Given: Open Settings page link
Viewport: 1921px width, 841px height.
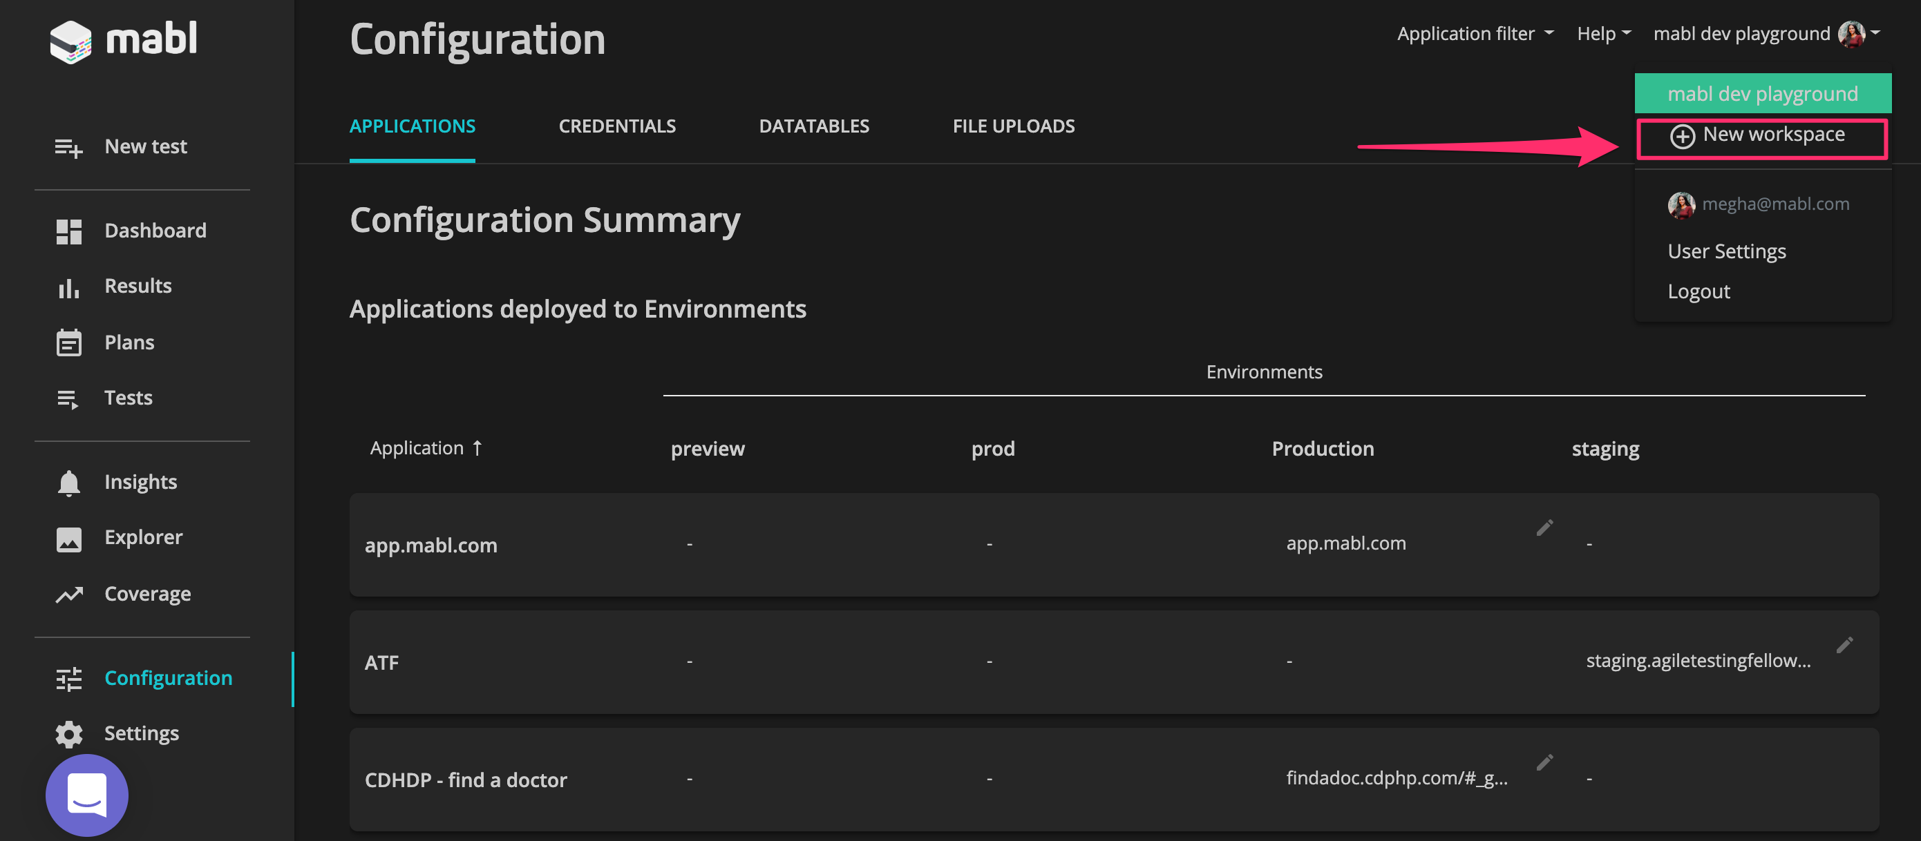Looking at the screenshot, I should [x=142, y=734].
